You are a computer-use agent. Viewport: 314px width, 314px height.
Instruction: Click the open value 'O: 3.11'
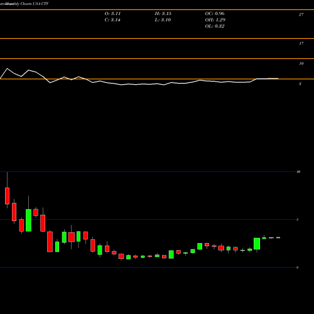pos(112,14)
